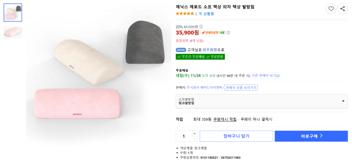The height and width of the screenshot is (166, 352).
Task: Click the 바로구매 buy now button
Action: coord(311,136)
